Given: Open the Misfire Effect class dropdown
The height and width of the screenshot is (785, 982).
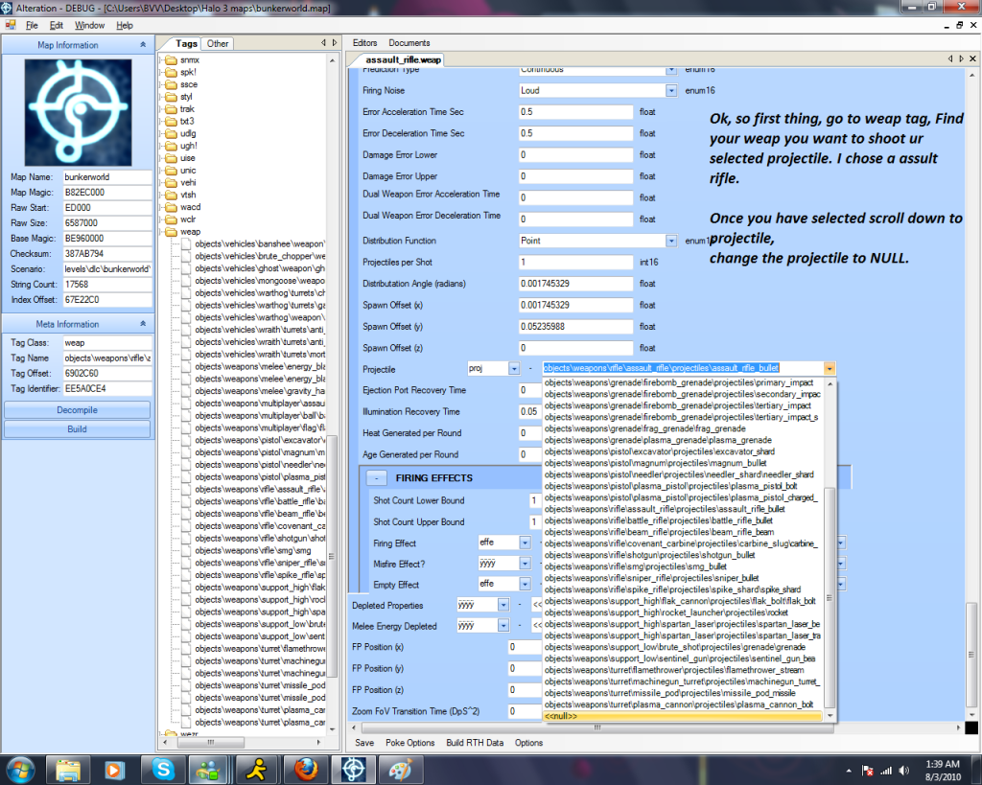Looking at the screenshot, I should click(525, 564).
